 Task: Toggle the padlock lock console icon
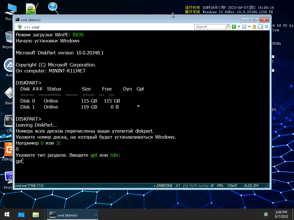coord(254,27)
